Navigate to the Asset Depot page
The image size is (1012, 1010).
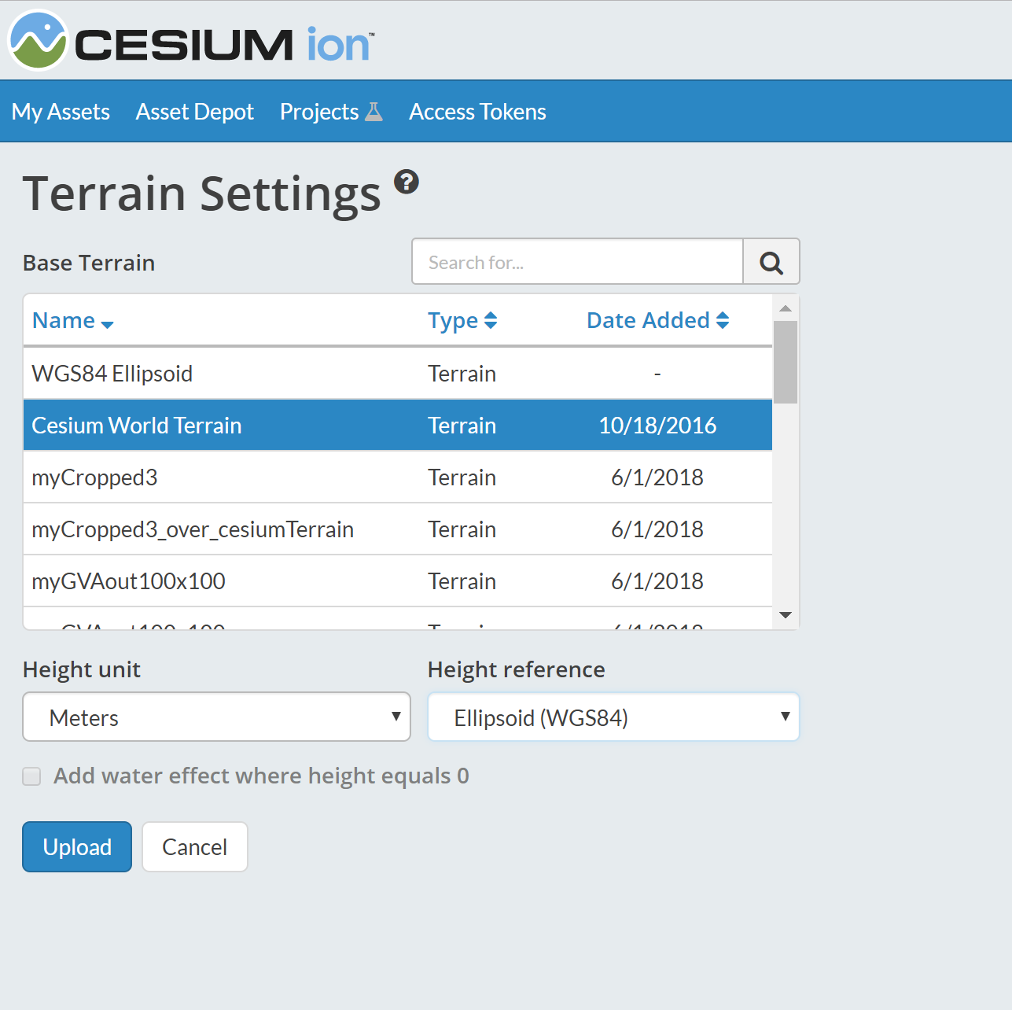pyautogui.click(x=194, y=111)
